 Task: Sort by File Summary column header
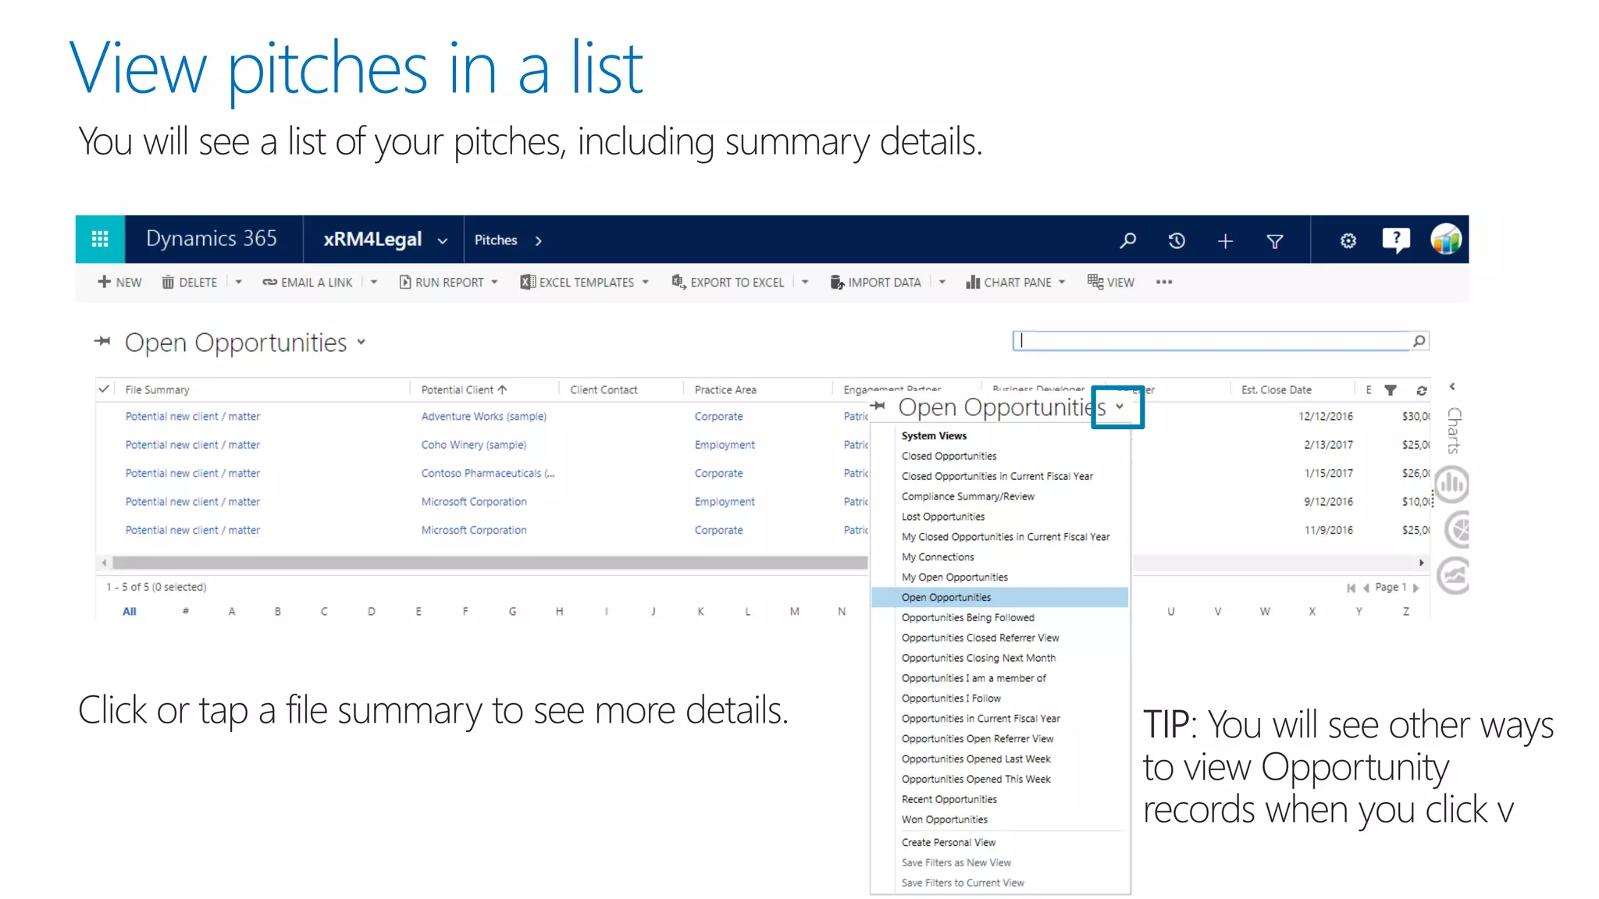pyautogui.click(x=158, y=389)
